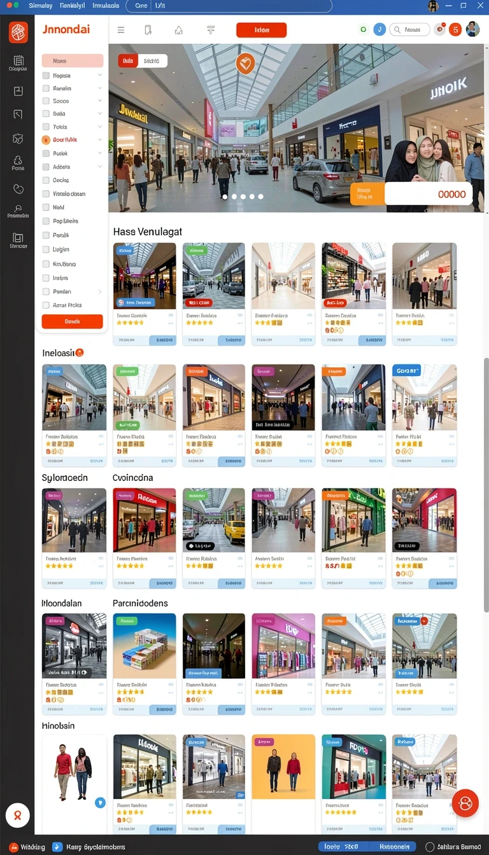
Task: Expand the Hepsis row chevron
Action: click(100, 75)
